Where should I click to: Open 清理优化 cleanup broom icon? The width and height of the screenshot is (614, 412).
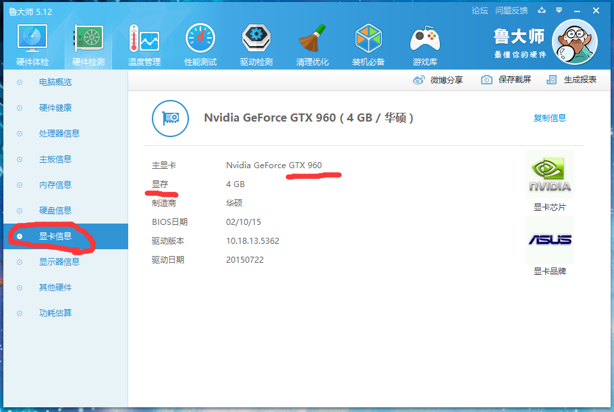tap(312, 38)
